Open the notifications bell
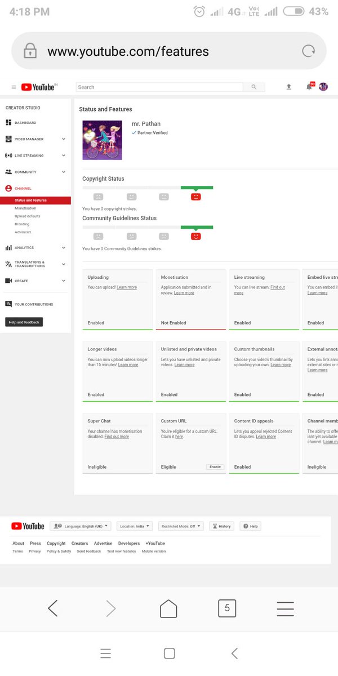This screenshot has width=338, height=676. (309, 87)
